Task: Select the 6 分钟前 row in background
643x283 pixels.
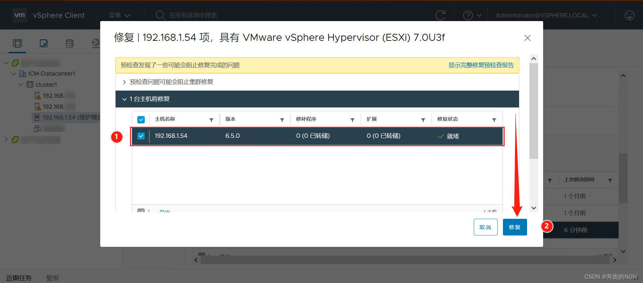Action: [x=581, y=230]
